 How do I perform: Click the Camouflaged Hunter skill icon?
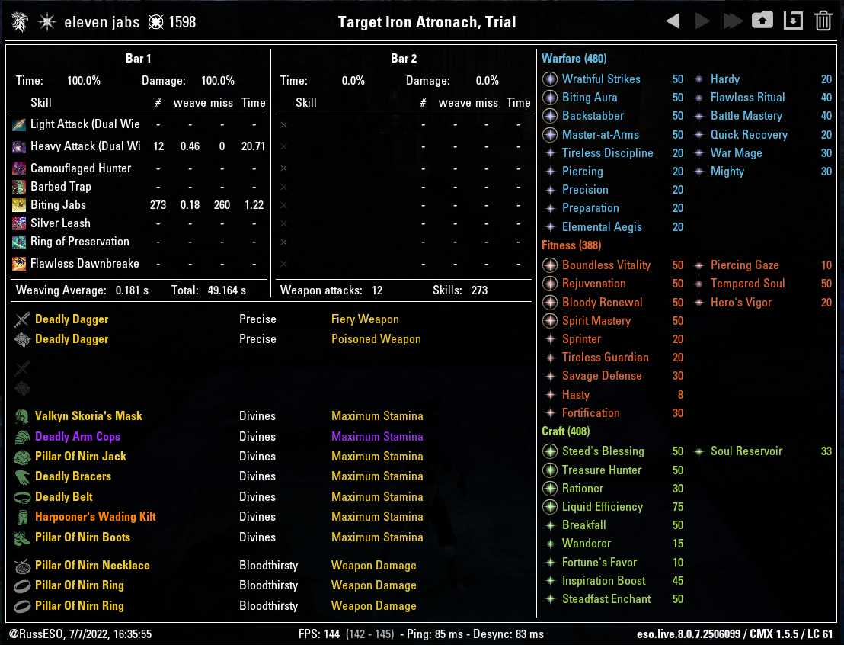coord(19,168)
